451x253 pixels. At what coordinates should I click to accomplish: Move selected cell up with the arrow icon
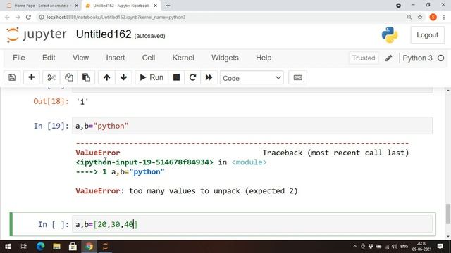click(x=106, y=77)
